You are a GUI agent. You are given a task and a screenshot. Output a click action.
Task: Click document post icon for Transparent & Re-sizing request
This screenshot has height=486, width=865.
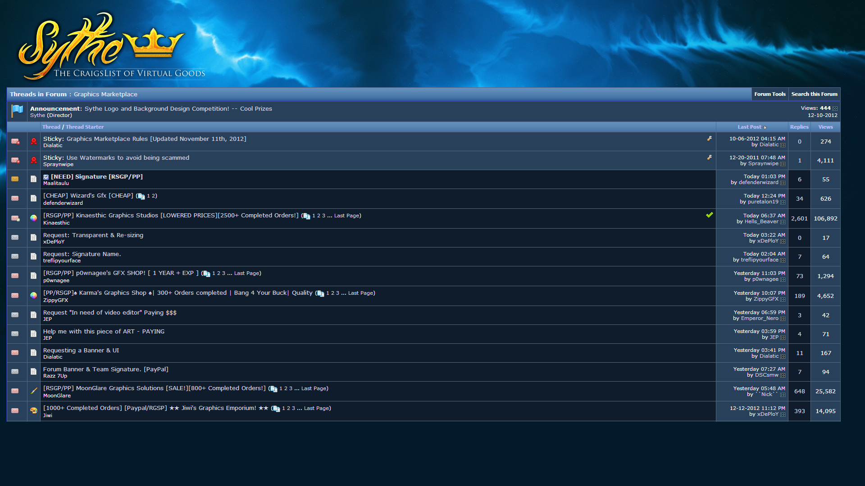pyautogui.click(x=34, y=237)
